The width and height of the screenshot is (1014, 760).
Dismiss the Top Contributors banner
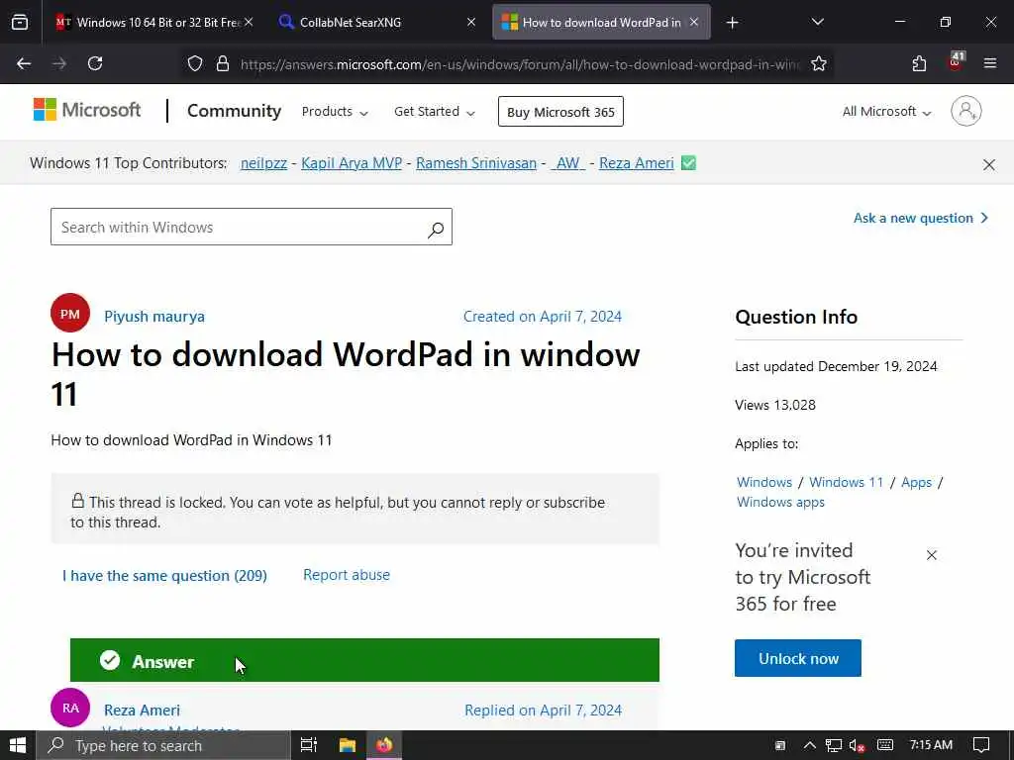click(x=989, y=165)
